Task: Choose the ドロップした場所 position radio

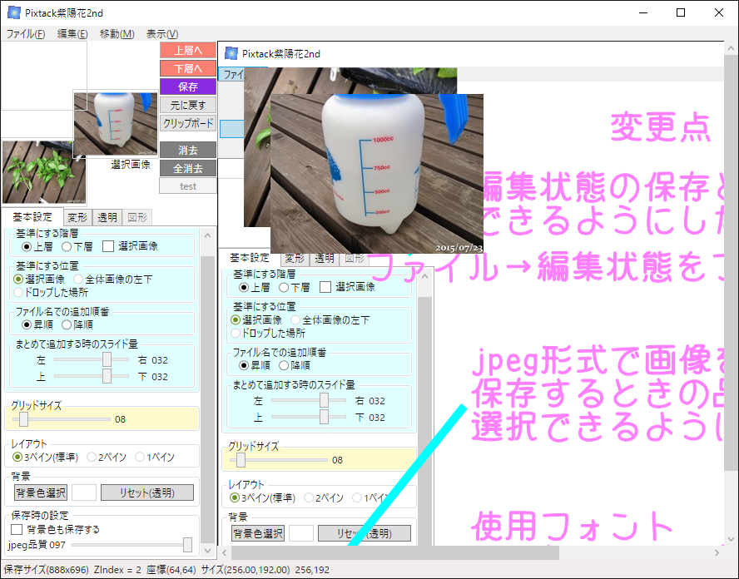Action: click(18, 291)
